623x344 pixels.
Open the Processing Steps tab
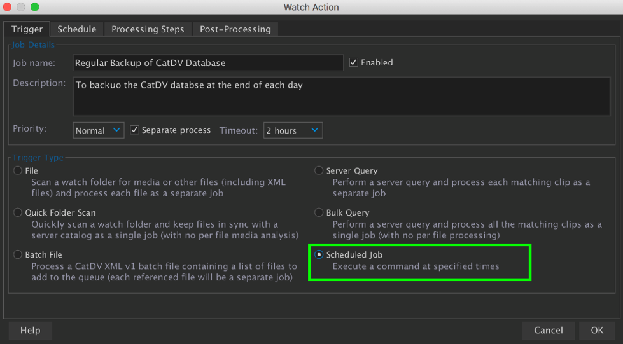[148, 29]
